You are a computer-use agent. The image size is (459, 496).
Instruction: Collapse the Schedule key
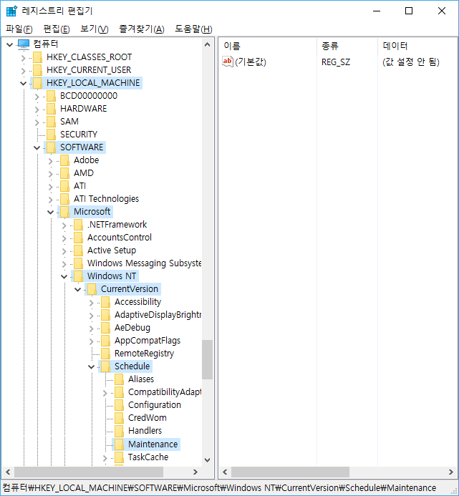coord(91,366)
